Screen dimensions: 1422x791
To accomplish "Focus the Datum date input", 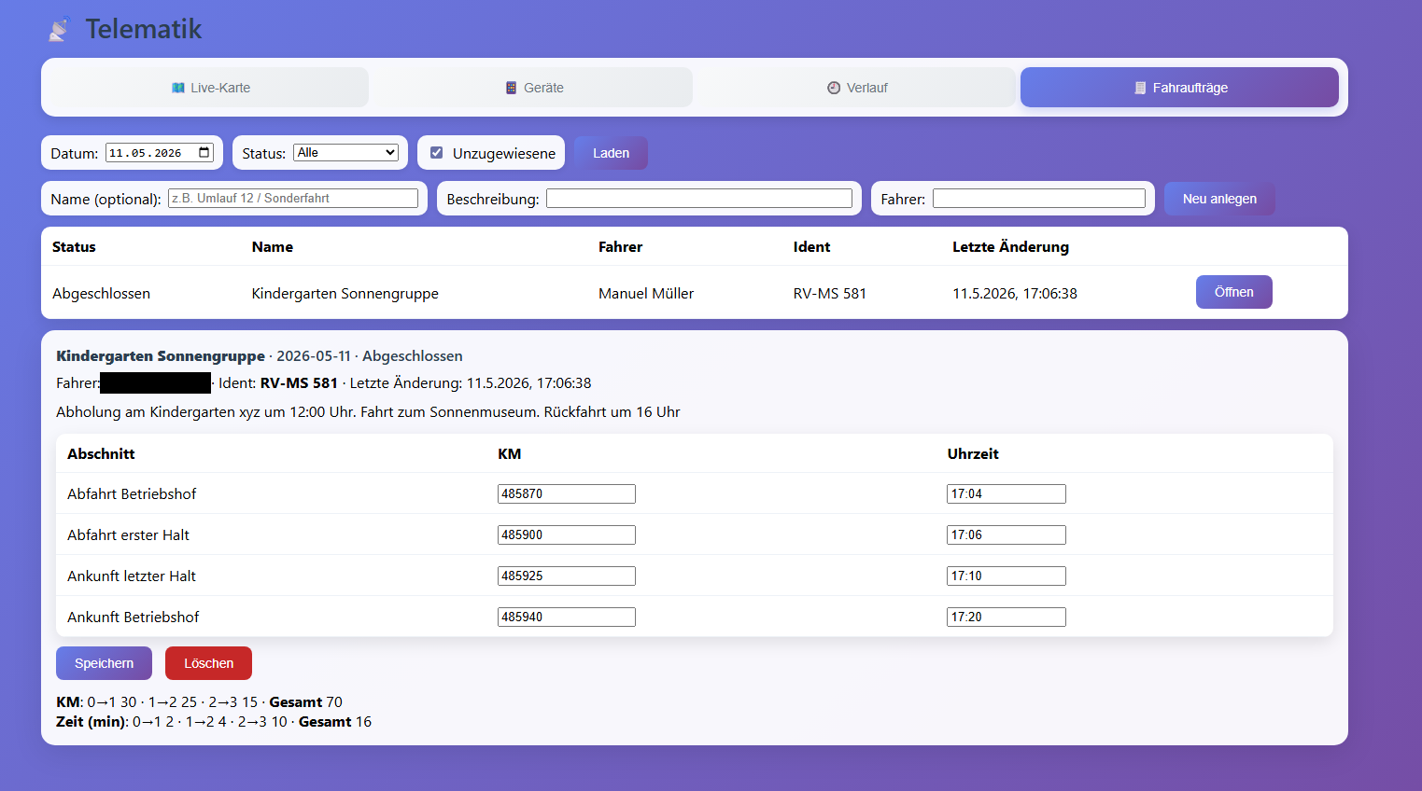I will [x=160, y=152].
